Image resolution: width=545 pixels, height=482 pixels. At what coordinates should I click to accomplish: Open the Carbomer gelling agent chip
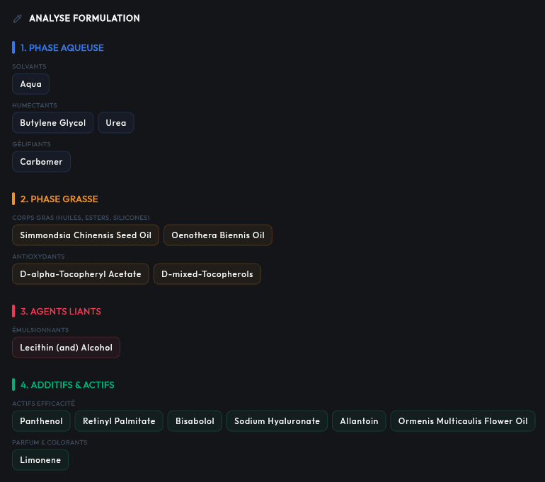pyautogui.click(x=41, y=162)
